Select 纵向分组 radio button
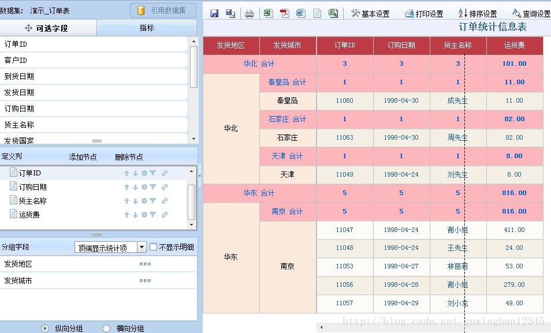 click(45, 328)
